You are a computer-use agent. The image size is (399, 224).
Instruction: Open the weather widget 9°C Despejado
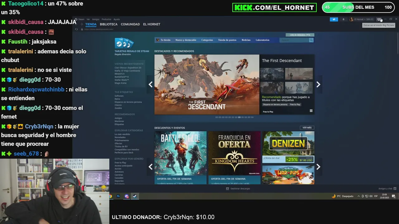click(343, 196)
